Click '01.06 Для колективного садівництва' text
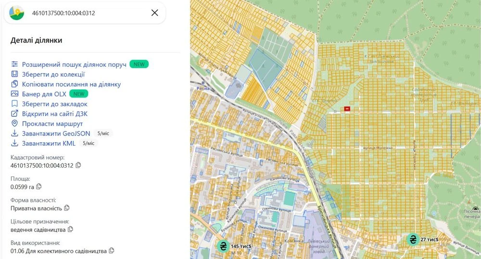Image resolution: width=481 pixels, height=259 pixels. [59, 251]
